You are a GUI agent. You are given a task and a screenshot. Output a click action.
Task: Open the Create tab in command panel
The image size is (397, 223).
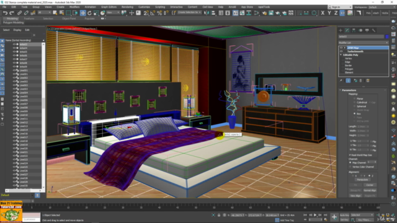click(341, 30)
